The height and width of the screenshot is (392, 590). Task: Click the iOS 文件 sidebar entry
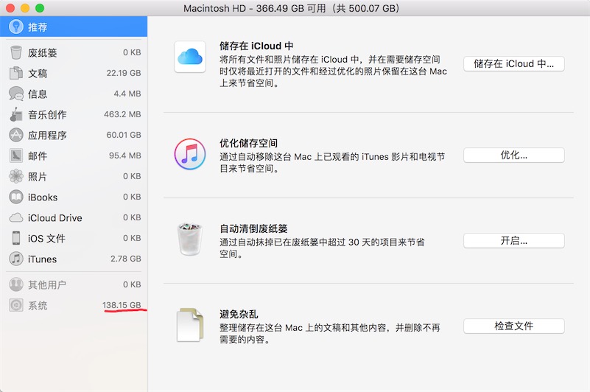coord(46,238)
